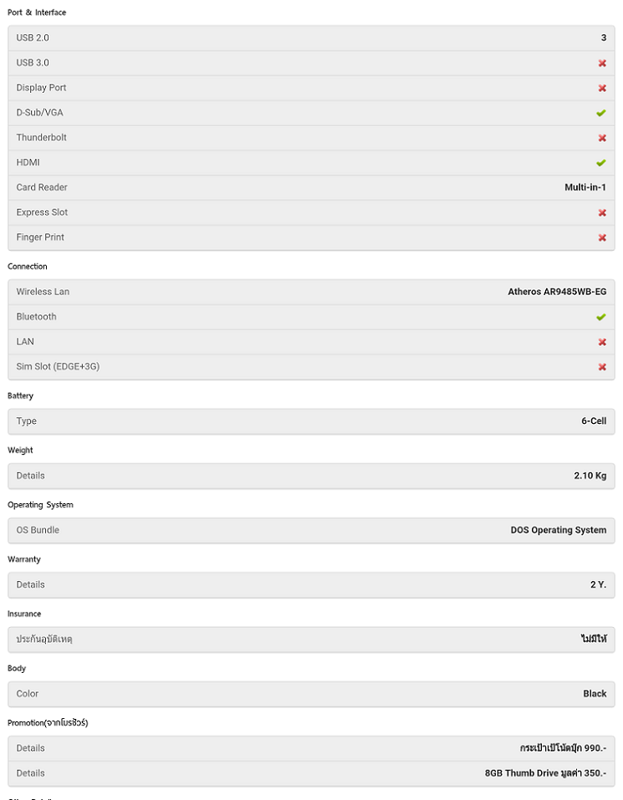Screen dimensions: 623x800
Task: Click the Finger Print red cross icon
Action: tap(602, 238)
